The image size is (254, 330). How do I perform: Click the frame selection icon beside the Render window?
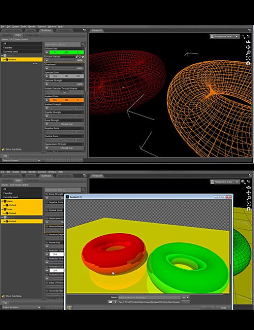(249, 204)
